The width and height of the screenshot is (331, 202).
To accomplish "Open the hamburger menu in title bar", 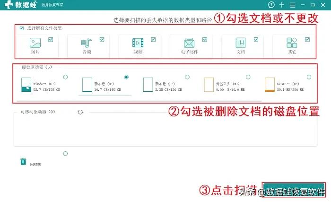I will click(x=293, y=5).
